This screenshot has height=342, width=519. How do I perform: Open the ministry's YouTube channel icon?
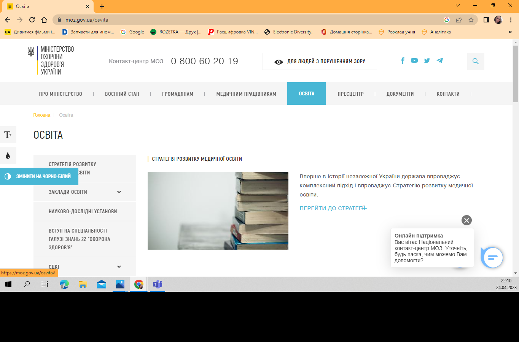click(x=414, y=61)
